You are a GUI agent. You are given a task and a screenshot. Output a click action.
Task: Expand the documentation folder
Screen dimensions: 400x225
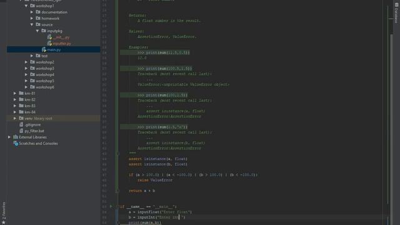pos(32,12)
